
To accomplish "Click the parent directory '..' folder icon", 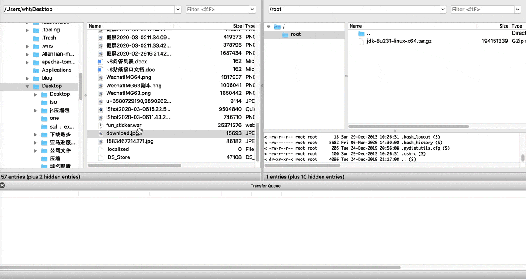I will click(x=361, y=34).
